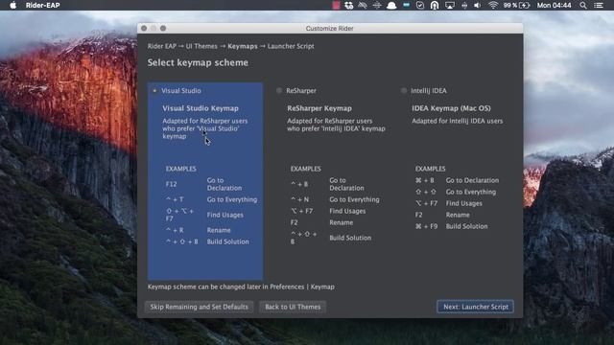Click the Wi-Fi status icon

[493, 5]
